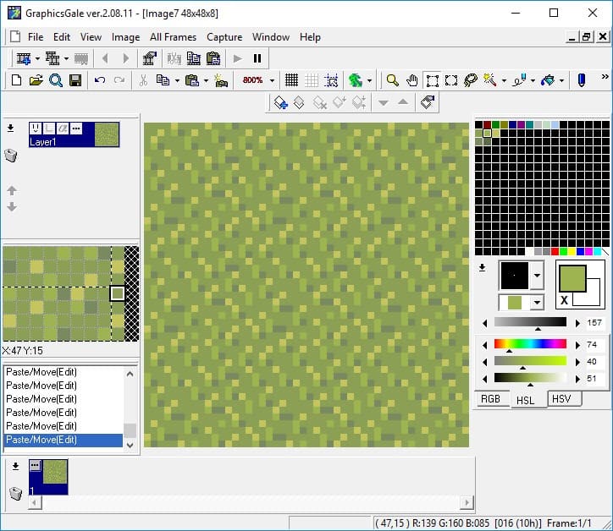The height and width of the screenshot is (531, 613).
Task: Toggle onion skin with green figure icon
Action: coord(356,80)
